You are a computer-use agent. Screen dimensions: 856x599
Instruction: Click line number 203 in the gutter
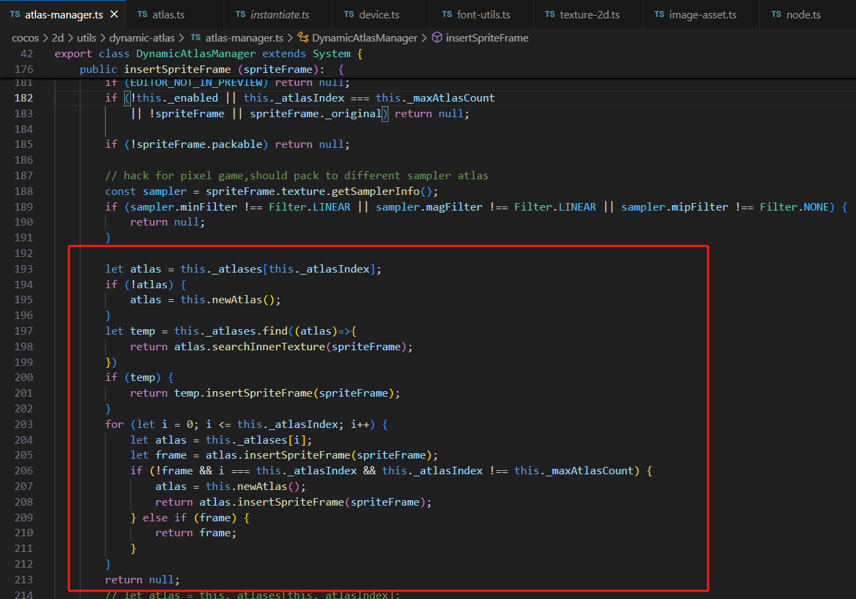(23, 425)
